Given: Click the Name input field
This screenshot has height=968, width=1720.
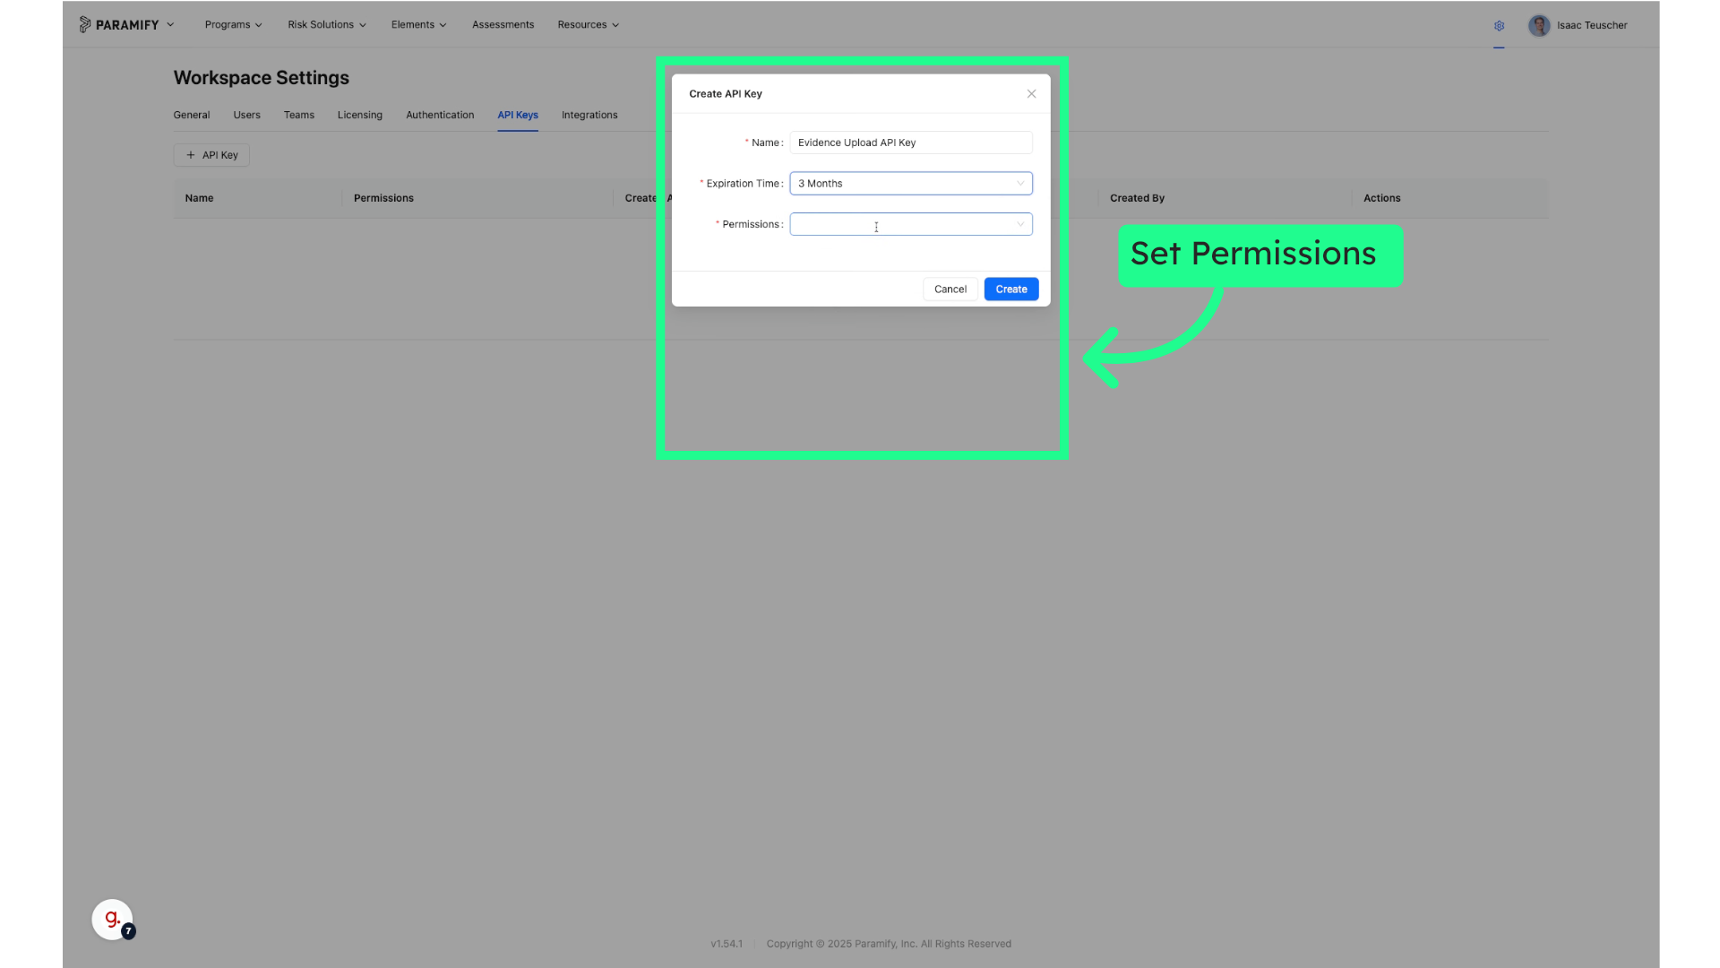Looking at the screenshot, I should tap(911, 143).
